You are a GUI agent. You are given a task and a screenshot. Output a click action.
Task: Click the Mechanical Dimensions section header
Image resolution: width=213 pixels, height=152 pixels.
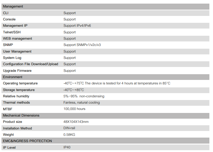point(105,116)
